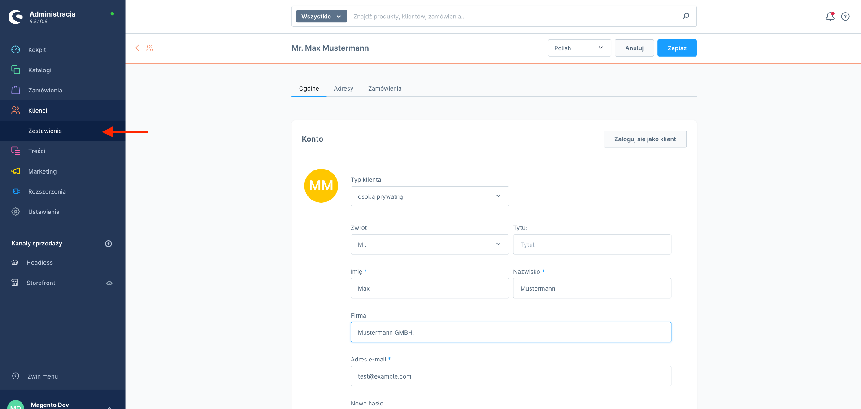This screenshot has width=861, height=409.
Task: Open Rozszerzenia extensions in sidebar
Action: 47,191
